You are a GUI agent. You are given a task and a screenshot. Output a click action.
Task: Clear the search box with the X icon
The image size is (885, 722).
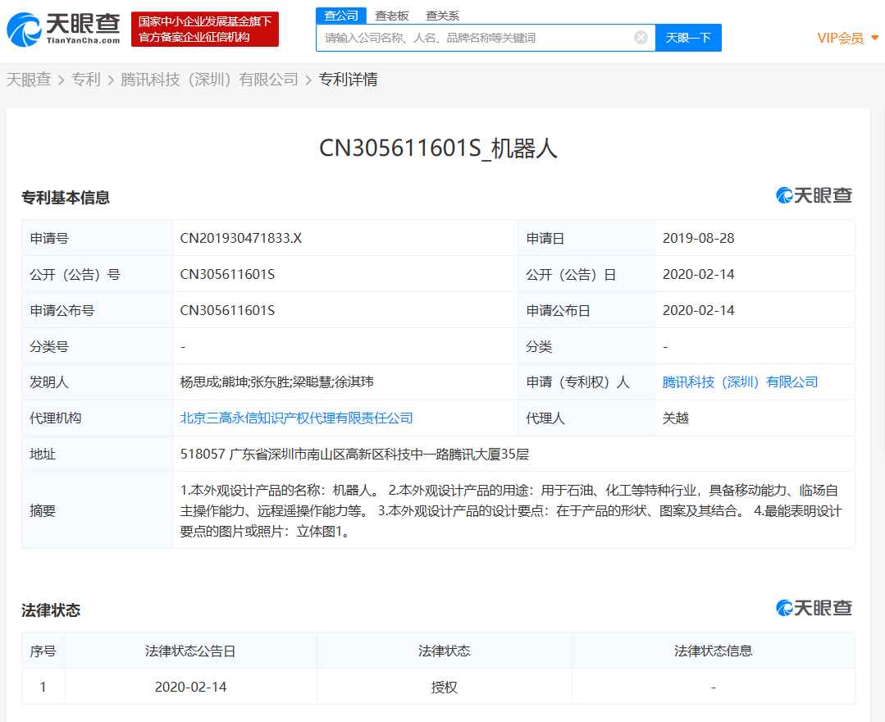[x=641, y=37]
